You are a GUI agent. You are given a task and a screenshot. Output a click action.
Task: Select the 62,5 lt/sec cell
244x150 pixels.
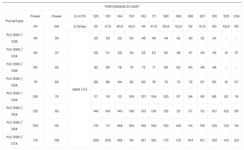226,26
